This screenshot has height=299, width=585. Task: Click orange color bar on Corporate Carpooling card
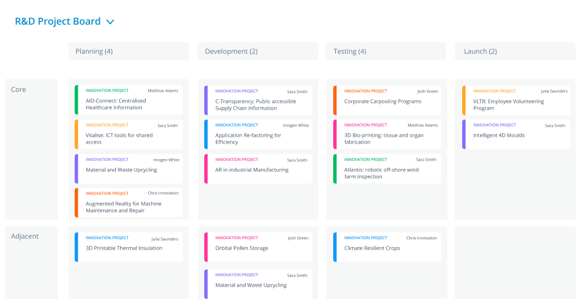(x=335, y=100)
